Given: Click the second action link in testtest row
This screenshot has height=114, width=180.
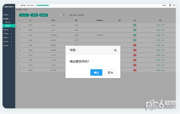Looking at the screenshot, I should (x=163, y=25).
